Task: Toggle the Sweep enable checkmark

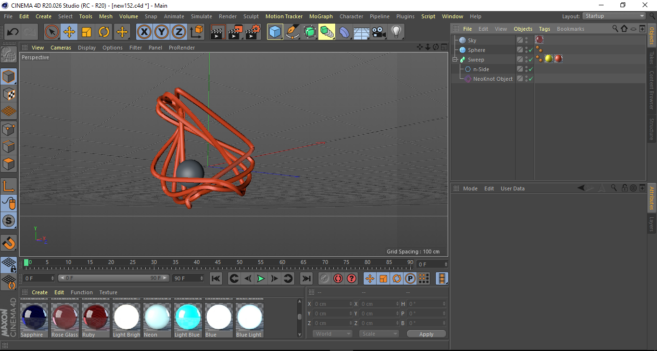Action: tap(531, 60)
